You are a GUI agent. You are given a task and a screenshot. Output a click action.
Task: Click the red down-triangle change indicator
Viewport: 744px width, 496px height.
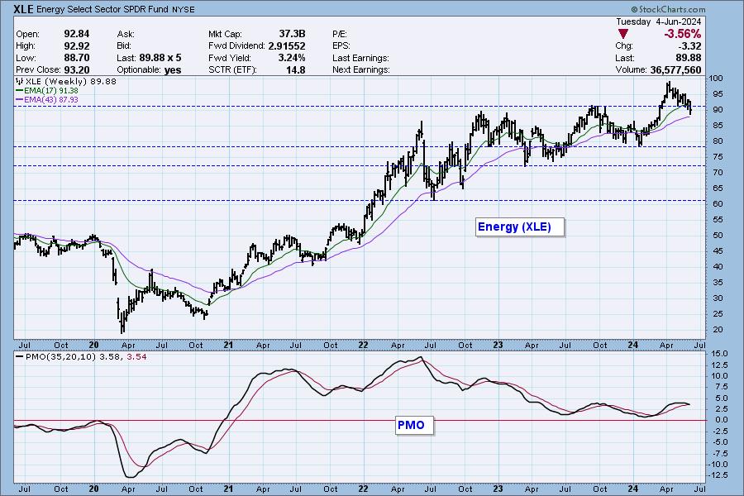623,34
